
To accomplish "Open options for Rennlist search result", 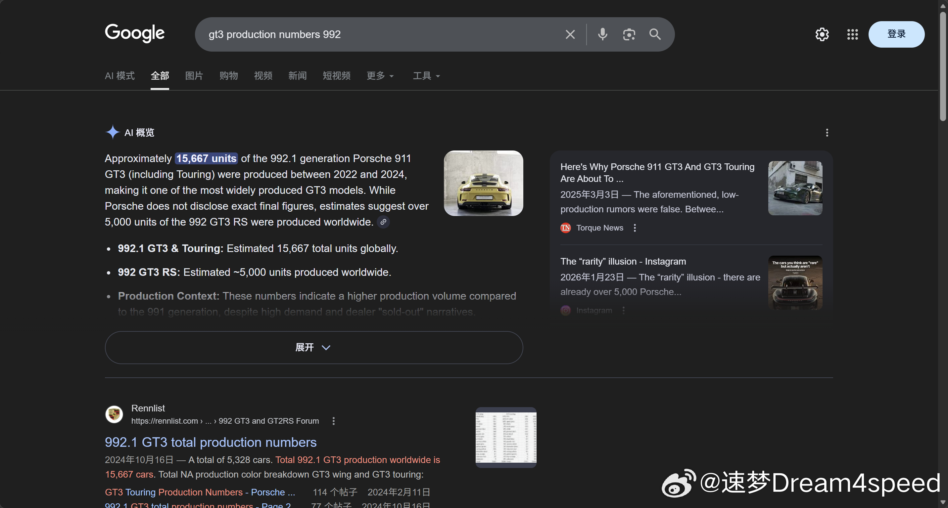I will coord(333,421).
